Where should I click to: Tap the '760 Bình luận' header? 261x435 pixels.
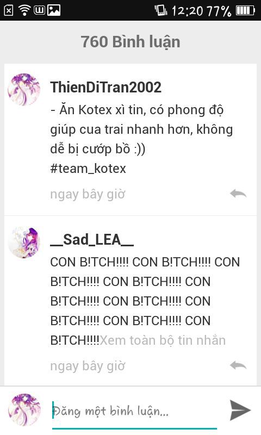130,42
